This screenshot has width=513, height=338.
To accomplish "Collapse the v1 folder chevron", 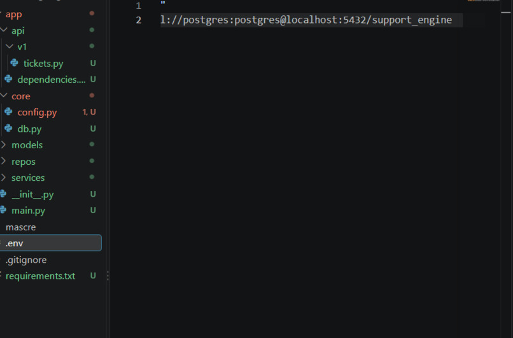I will click(10, 46).
